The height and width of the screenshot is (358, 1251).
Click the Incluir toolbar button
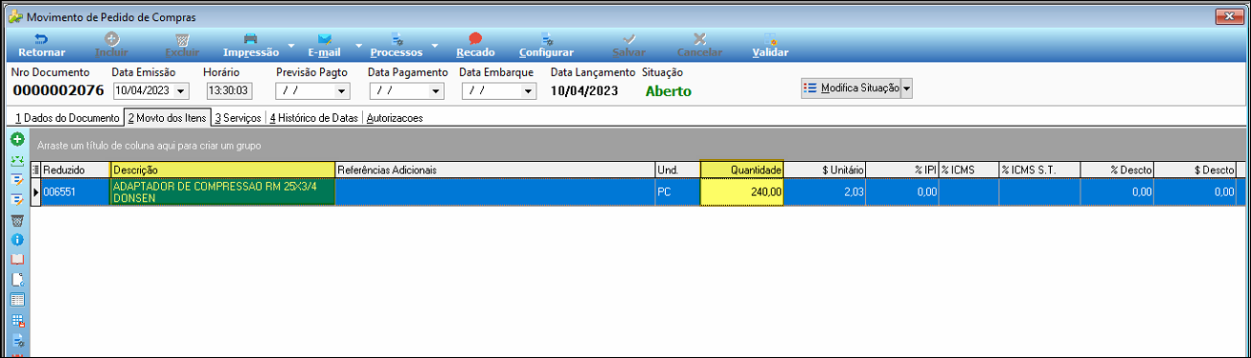111,45
